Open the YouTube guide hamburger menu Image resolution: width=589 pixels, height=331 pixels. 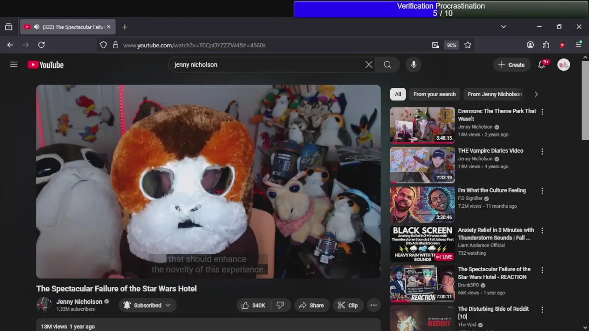tap(14, 65)
